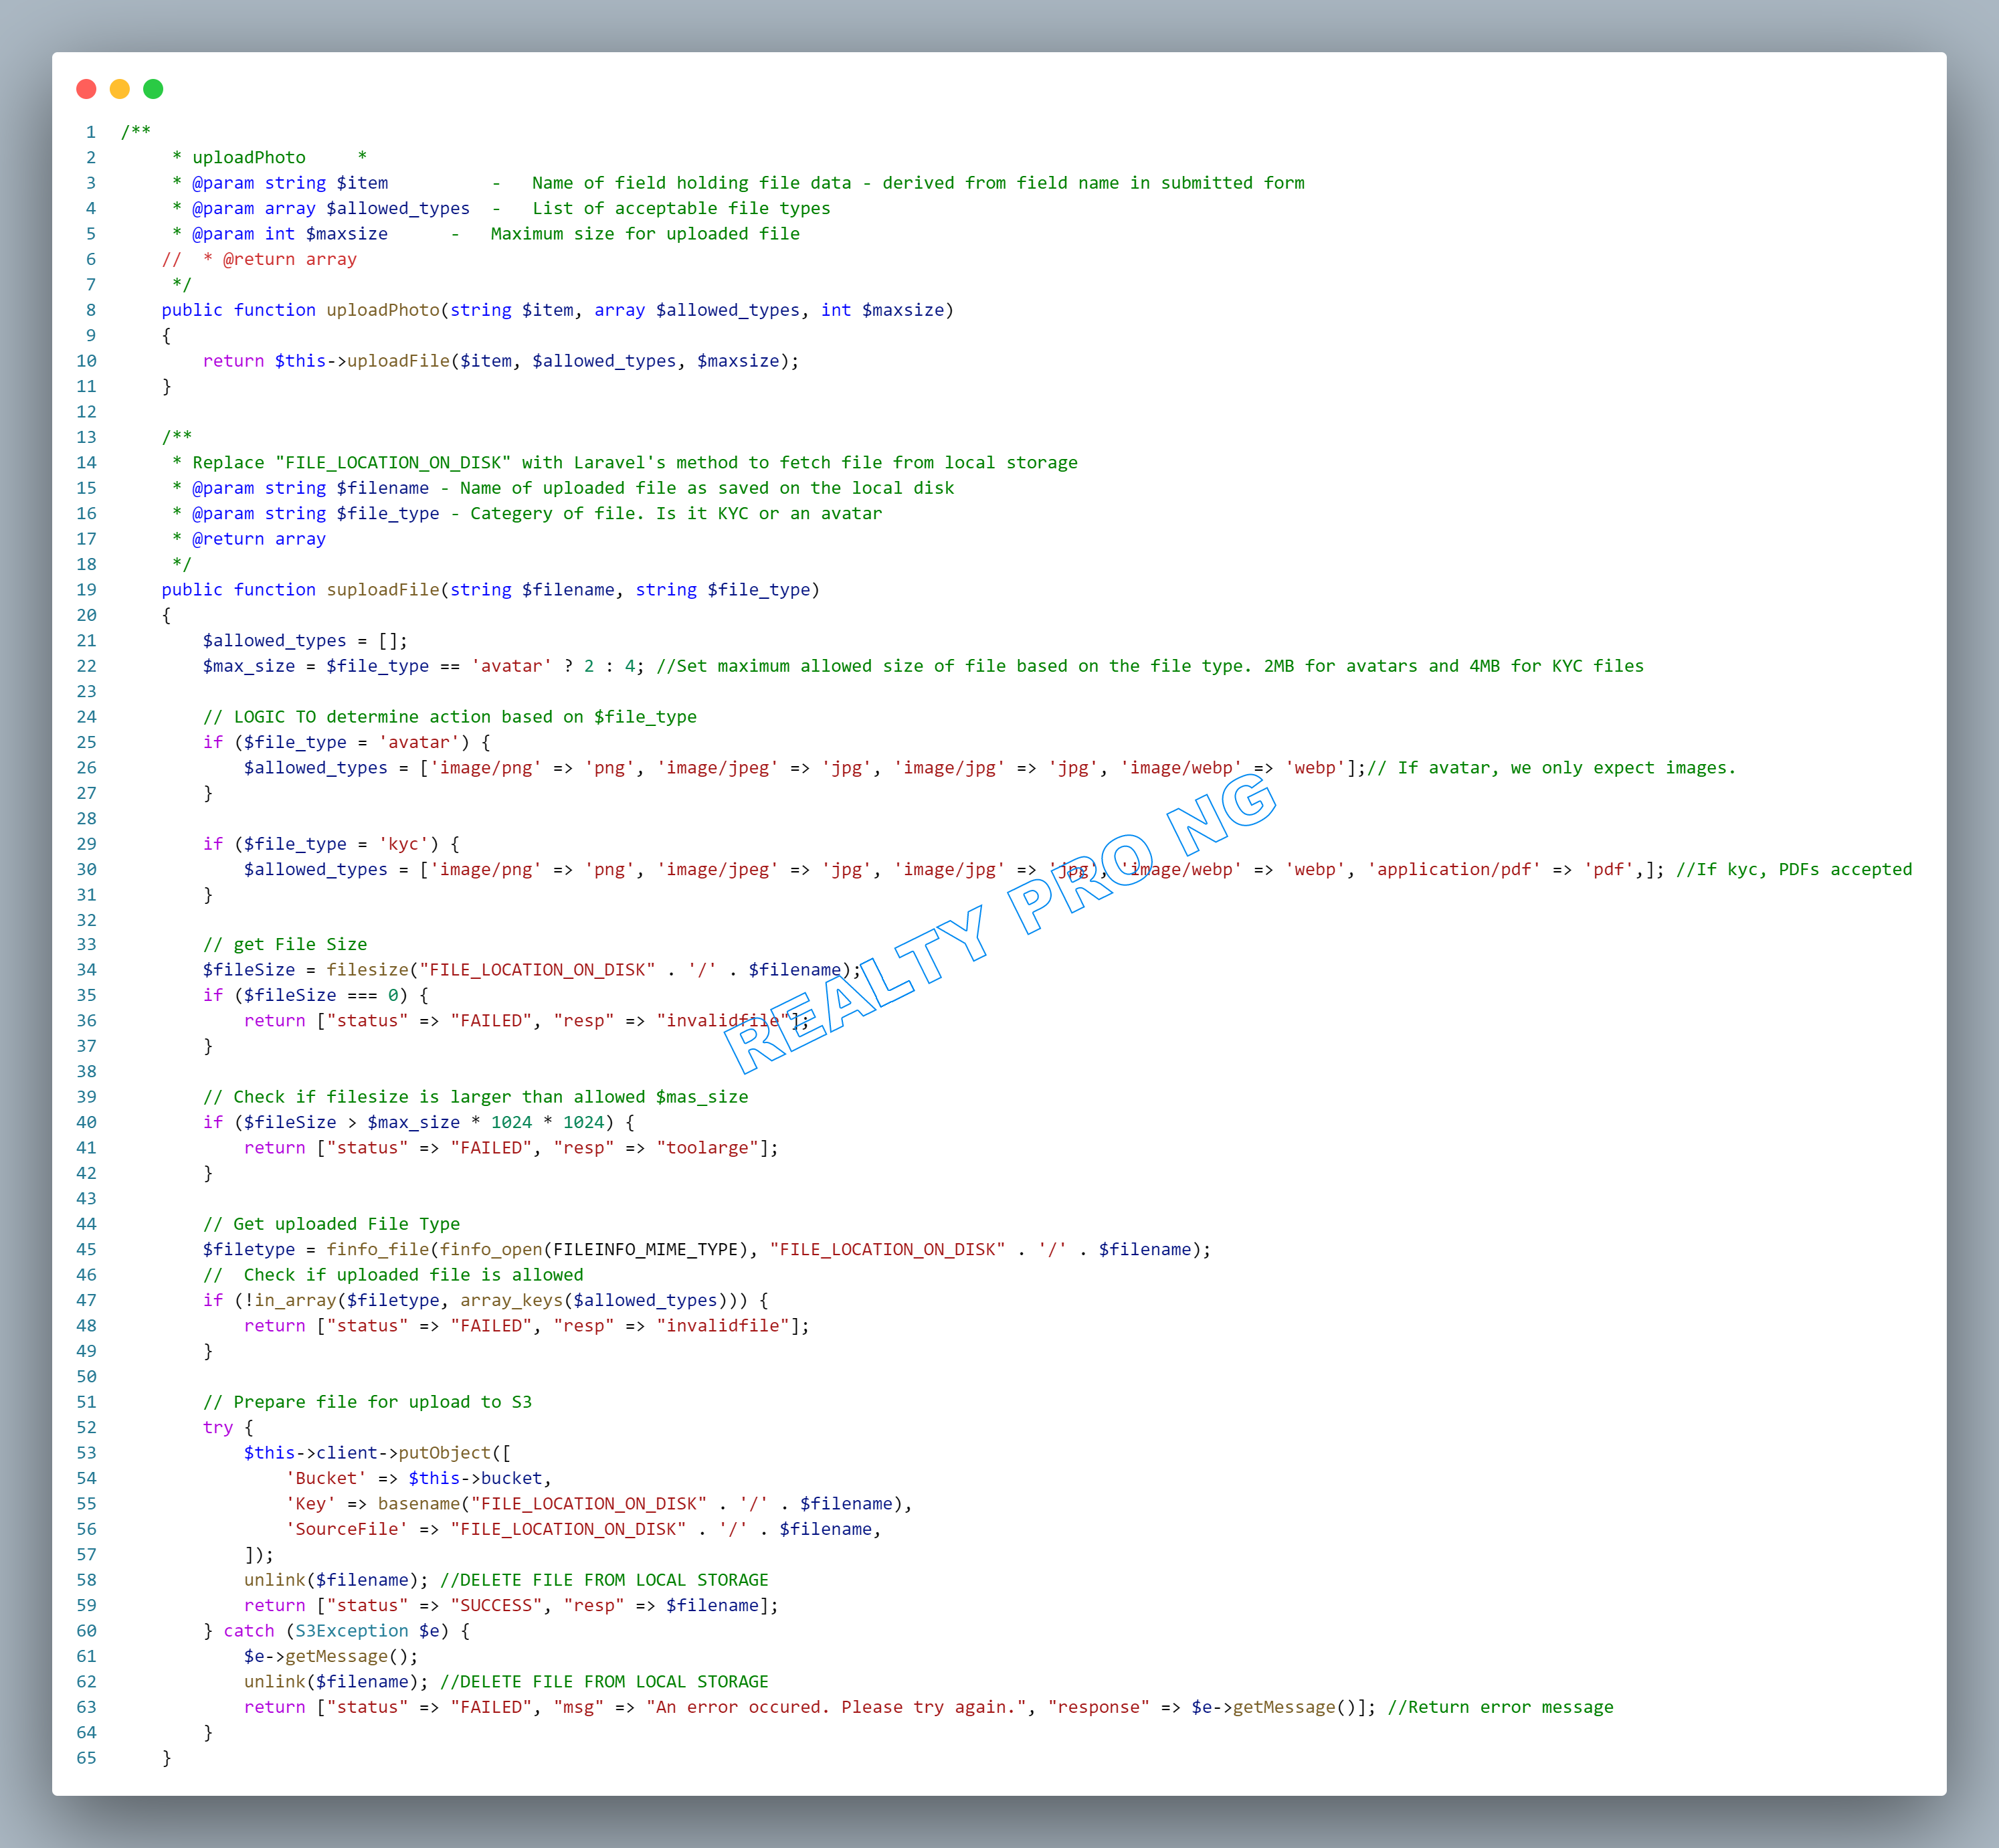Click comment '// If avatar, we only expect images.'

pyautogui.click(x=1552, y=768)
